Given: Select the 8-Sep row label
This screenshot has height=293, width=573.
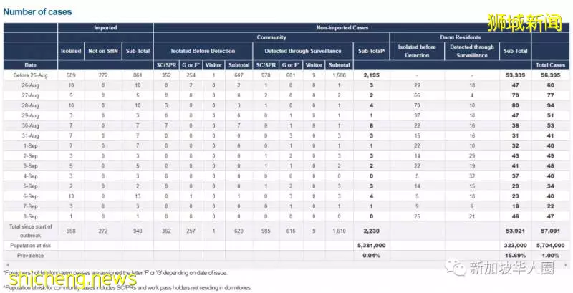Looking at the screenshot, I should [x=30, y=216].
